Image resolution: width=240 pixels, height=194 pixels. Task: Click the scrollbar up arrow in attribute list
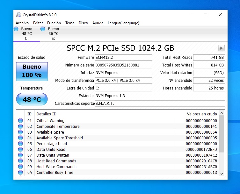(x=222, y=113)
